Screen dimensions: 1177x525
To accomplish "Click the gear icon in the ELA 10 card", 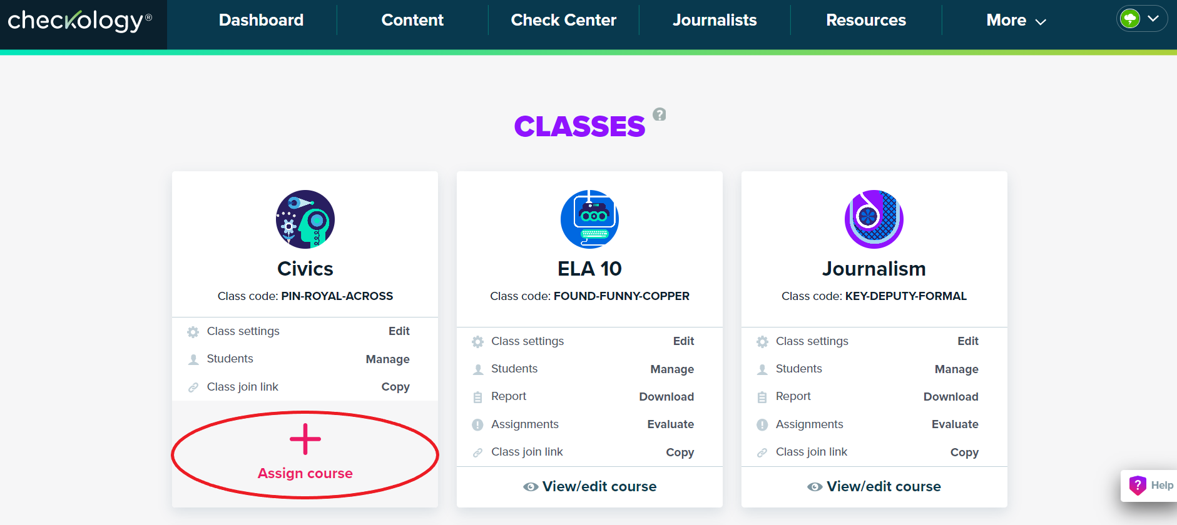I will (x=477, y=342).
